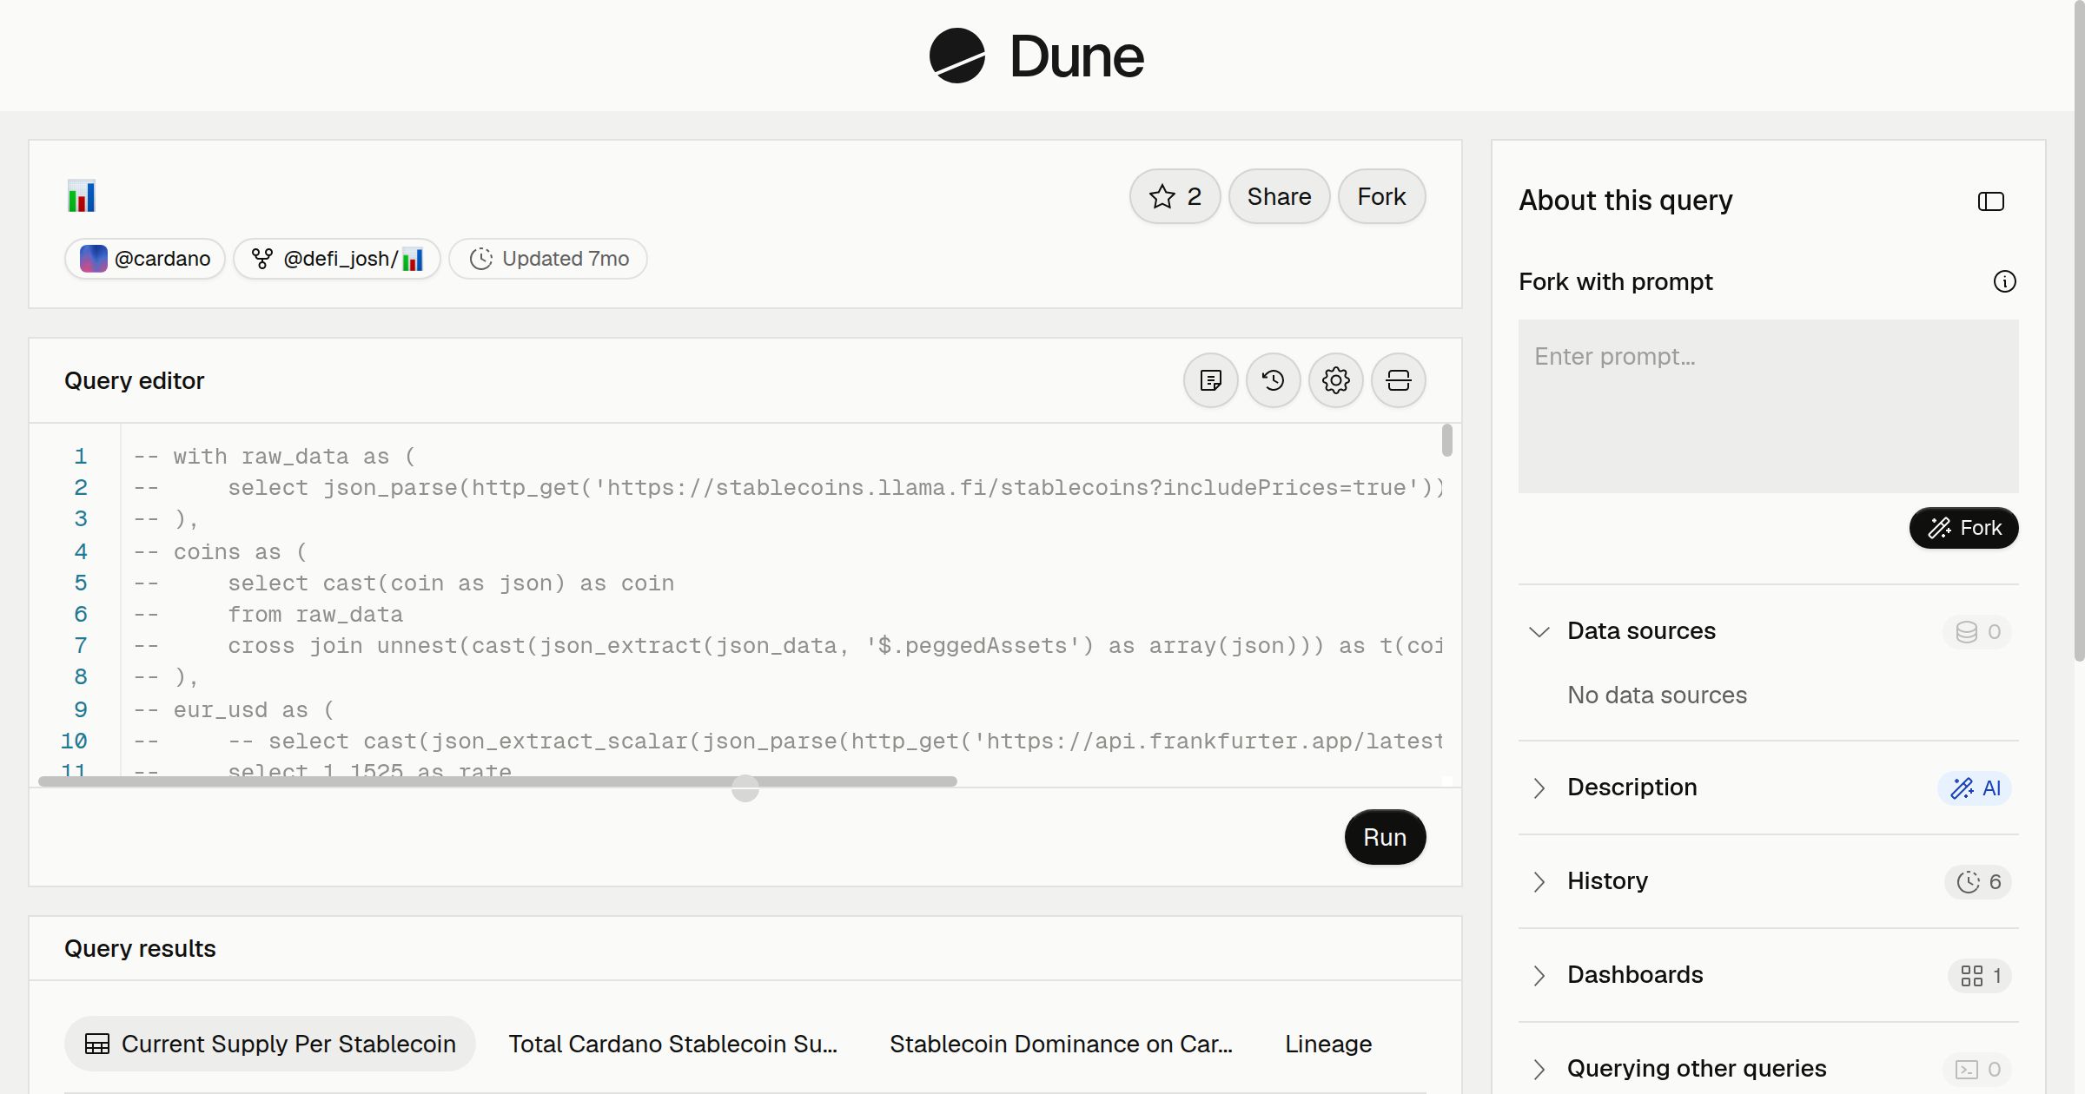The image size is (2085, 1094).
Task: Click the editor layout toggle icon
Action: click(1398, 380)
